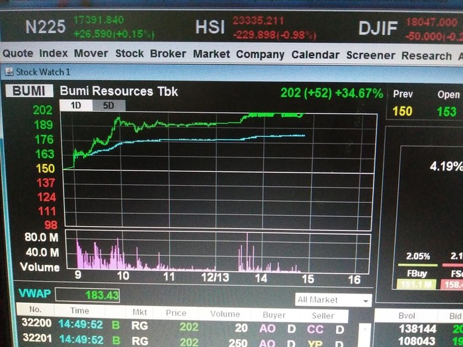The image size is (463, 347).
Task: Open the Broker menu
Action: click(168, 54)
